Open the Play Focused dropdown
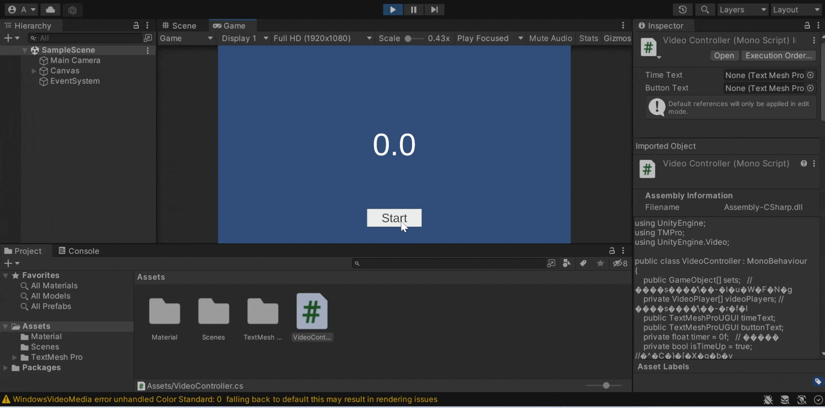825x408 pixels. (490, 38)
